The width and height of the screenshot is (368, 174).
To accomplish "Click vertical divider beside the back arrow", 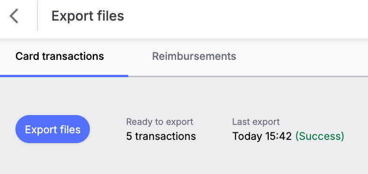I will 37,16.
